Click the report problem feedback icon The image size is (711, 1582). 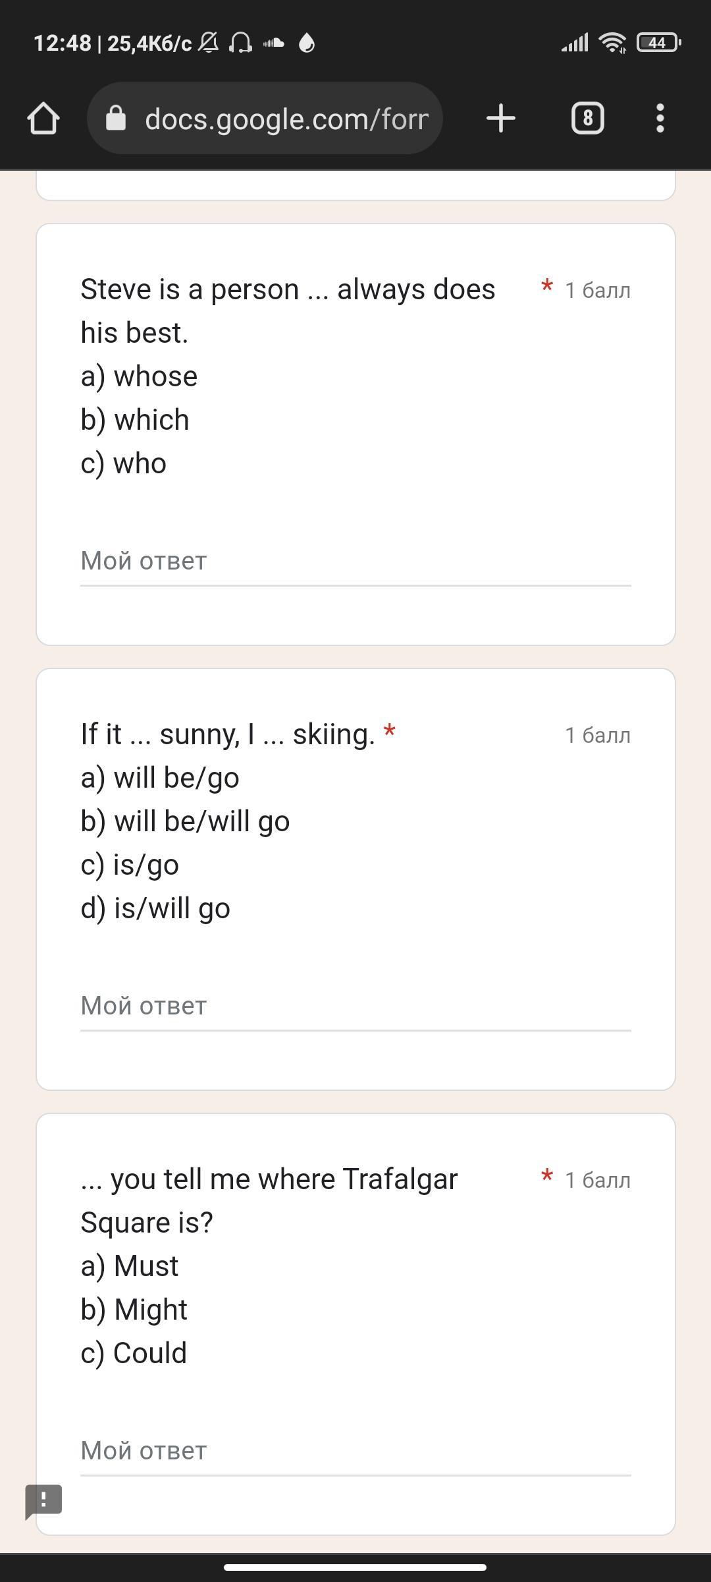(43, 1502)
